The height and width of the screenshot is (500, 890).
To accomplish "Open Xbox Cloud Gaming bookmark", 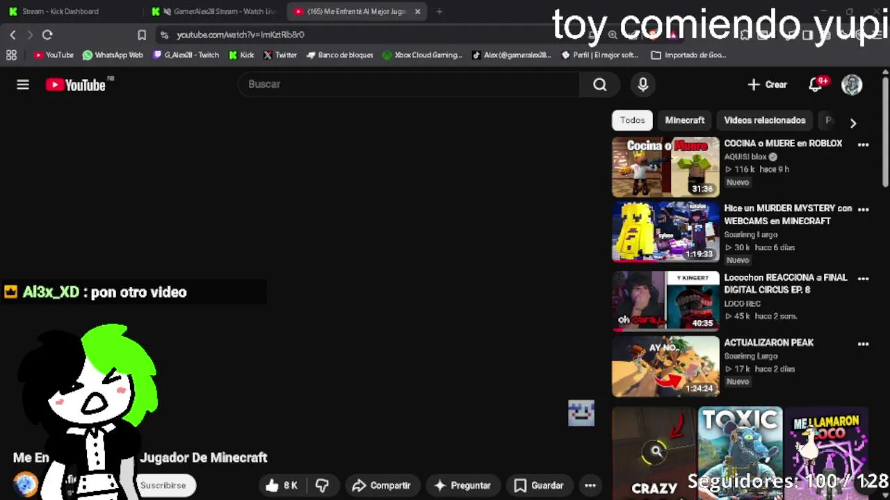I will click(x=422, y=55).
